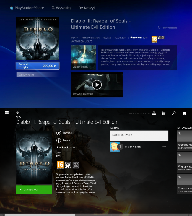
Task: Select the Pomoc label
Action: click(67, 140)
